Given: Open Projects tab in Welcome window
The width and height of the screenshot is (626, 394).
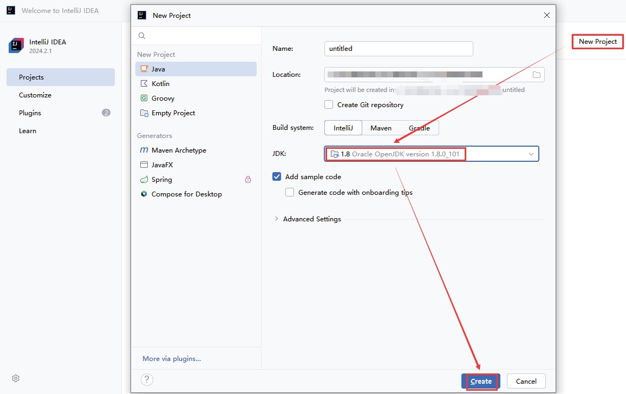Looking at the screenshot, I should click(61, 77).
